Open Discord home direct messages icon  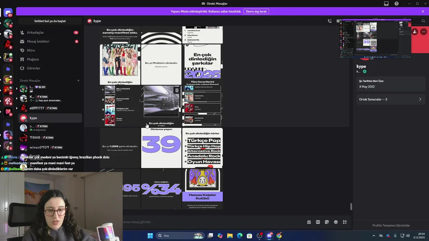click(x=8, y=13)
